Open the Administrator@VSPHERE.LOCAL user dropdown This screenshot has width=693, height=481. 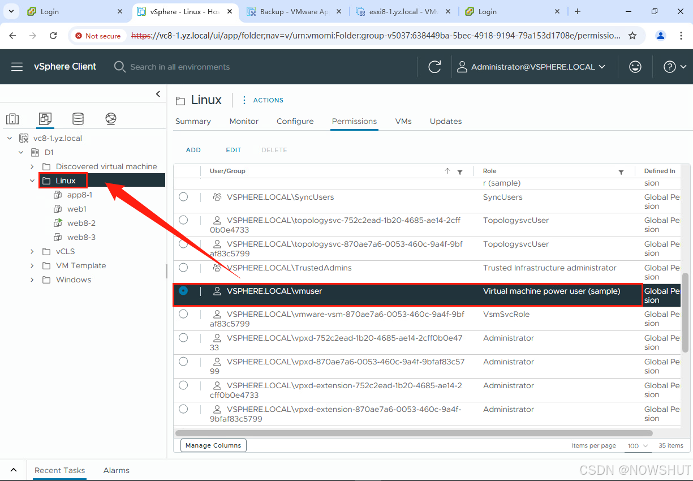531,67
